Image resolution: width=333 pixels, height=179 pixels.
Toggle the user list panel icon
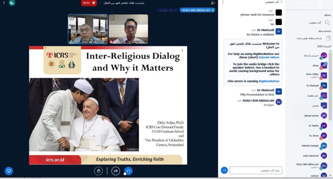click(x=213, y=3)
